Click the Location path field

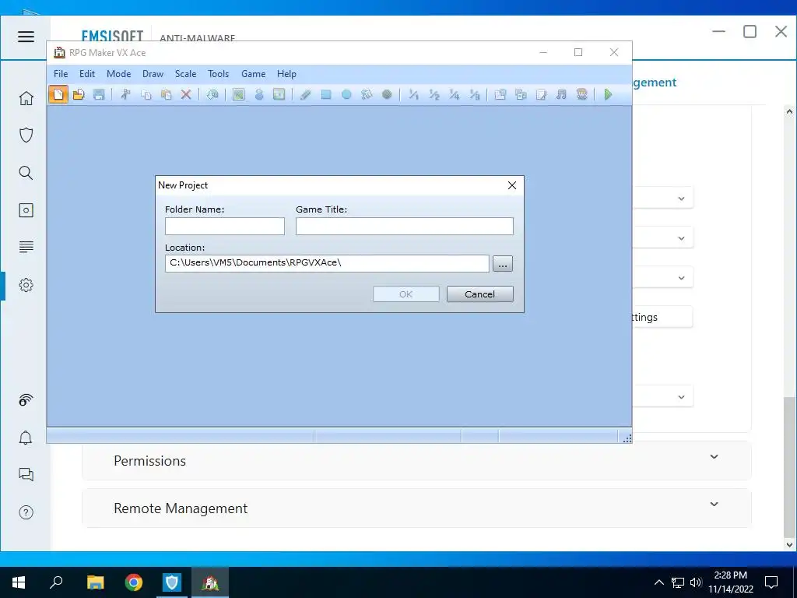point(327,263)
